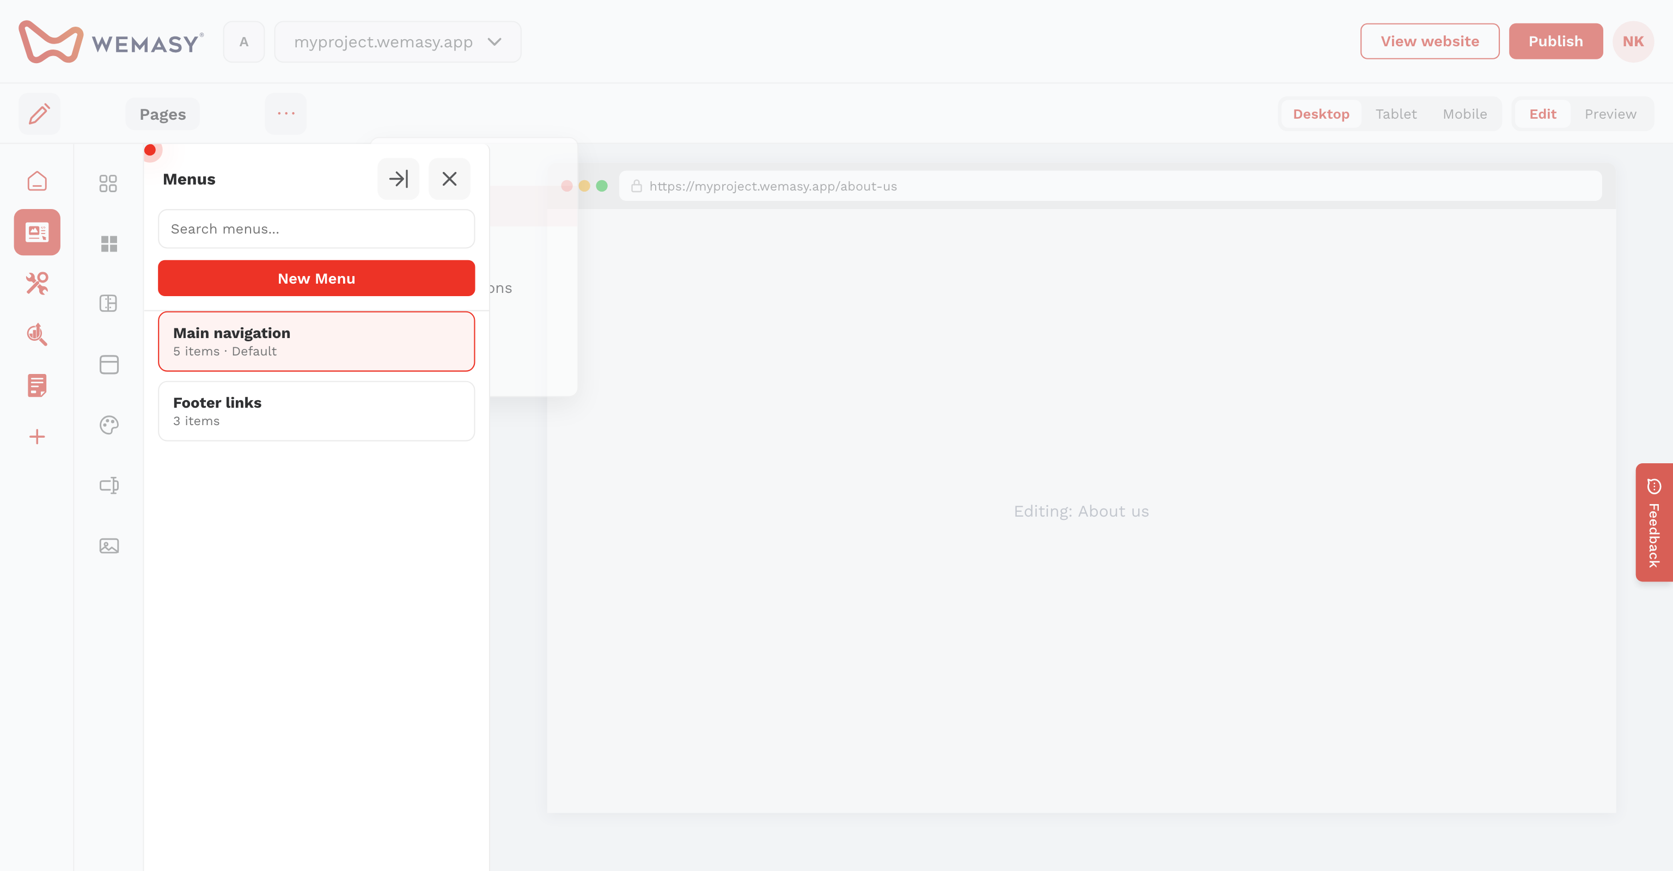The image size is (1673, 871).
Task: Click the pencil edit icon
Action: point(39,114)
